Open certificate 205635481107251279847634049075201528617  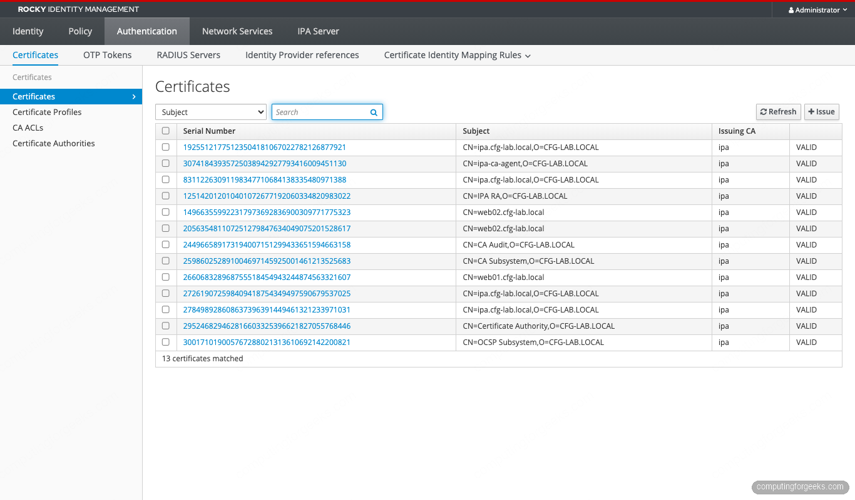[267, 229]
